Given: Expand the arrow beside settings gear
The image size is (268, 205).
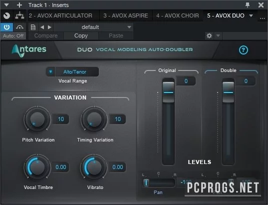Looking at the screenshot, I should tap(218, 36).
